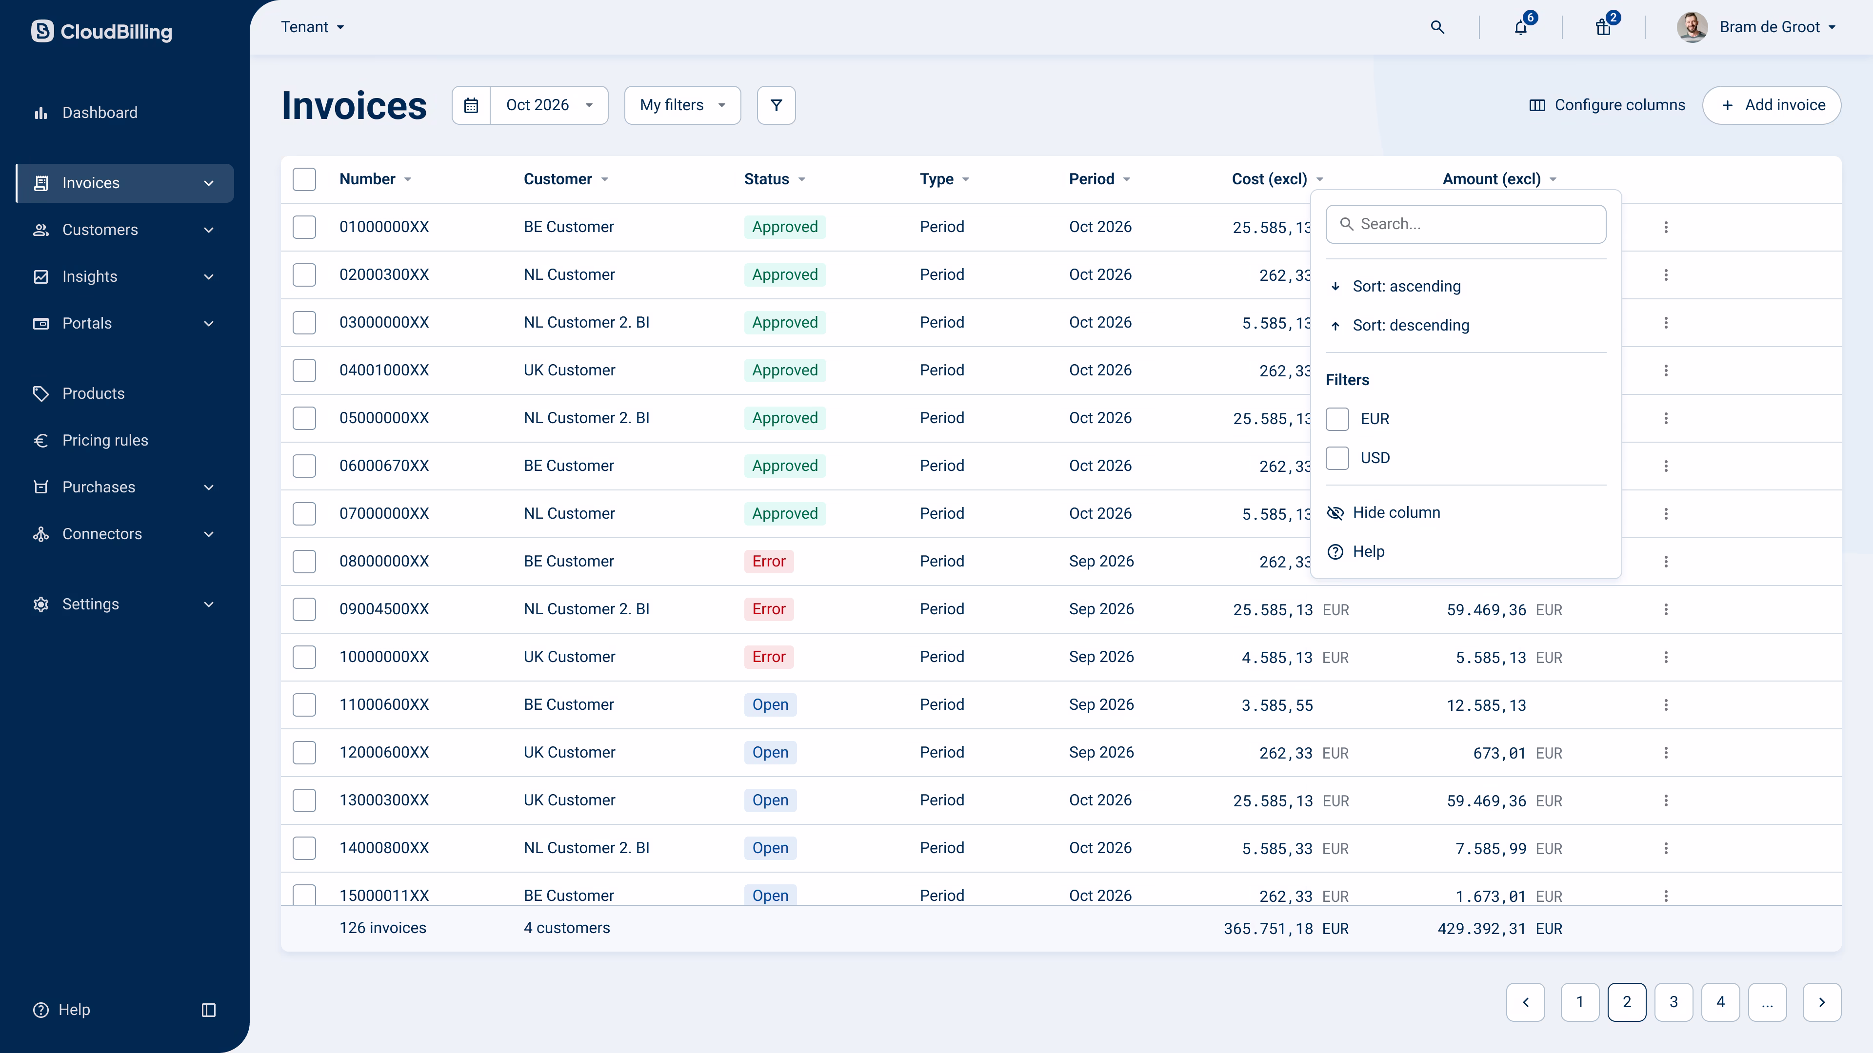
Task: Check the USD filter checkbox
Action: [1337, 458]
